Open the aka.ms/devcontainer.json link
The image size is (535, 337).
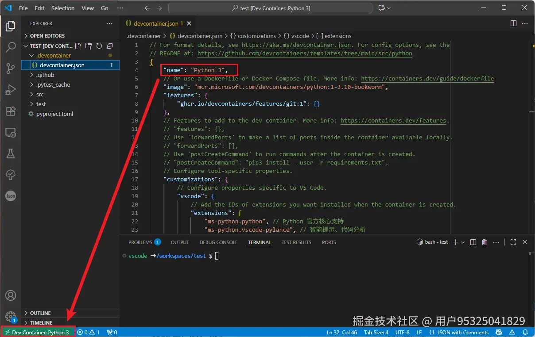(297, 45)
